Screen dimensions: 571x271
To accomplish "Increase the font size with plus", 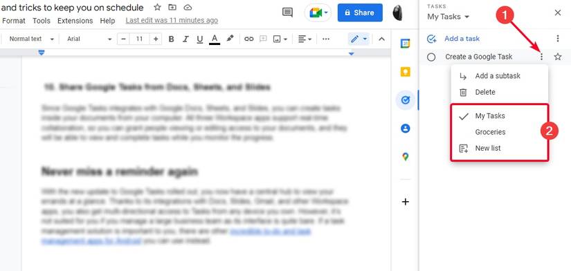I will click(156, 39).
